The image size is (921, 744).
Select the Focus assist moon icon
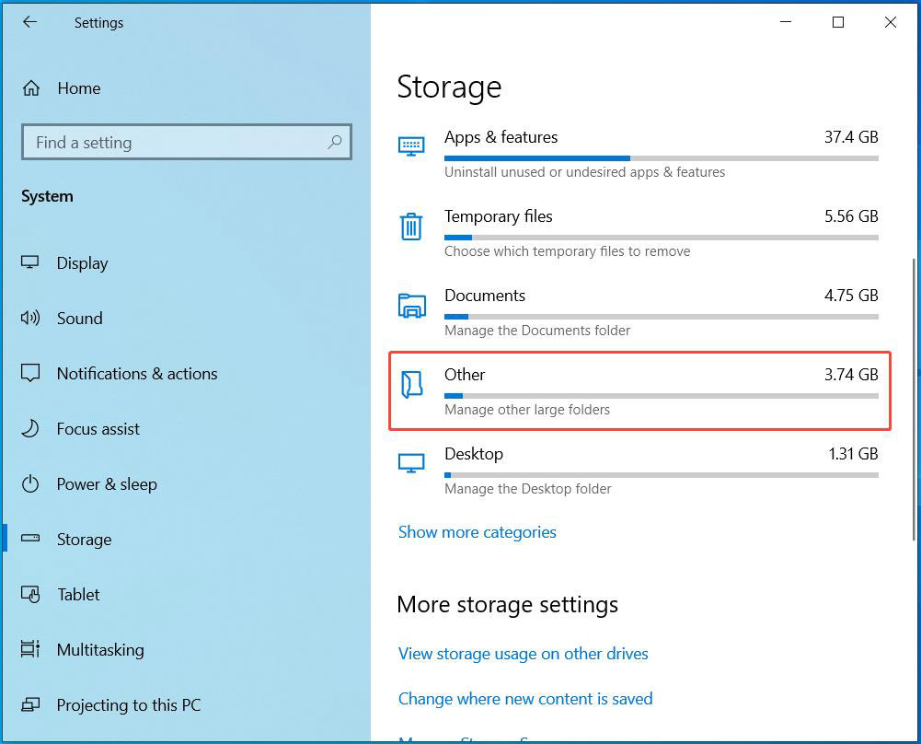click(31, 428)
